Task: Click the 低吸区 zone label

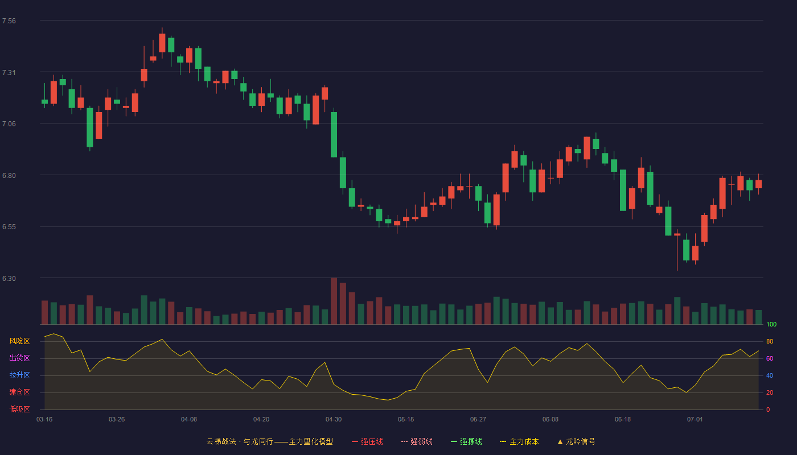Action: pos(19,409)
